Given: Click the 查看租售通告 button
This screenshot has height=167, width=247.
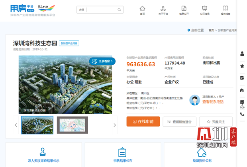Looking at the screenshot, I should 179,121.
